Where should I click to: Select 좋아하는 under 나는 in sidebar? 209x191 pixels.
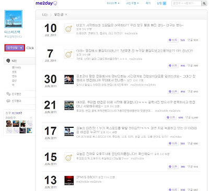tap(16, 67)
